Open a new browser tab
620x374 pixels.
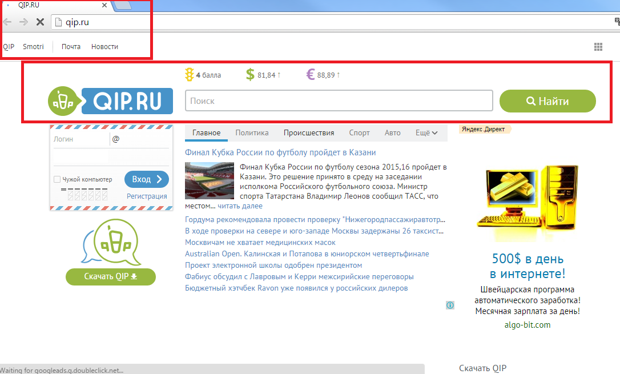(122, 6)
